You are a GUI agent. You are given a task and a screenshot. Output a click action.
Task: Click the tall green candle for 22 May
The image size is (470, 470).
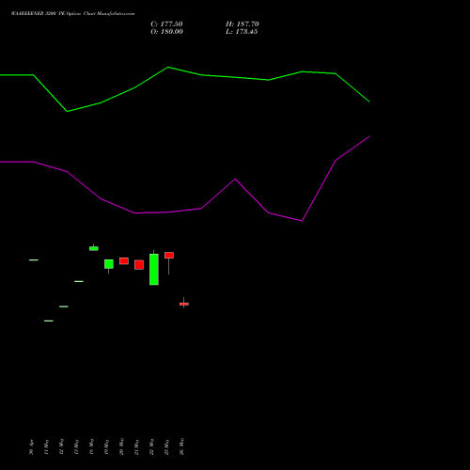[x=154, y=269]
